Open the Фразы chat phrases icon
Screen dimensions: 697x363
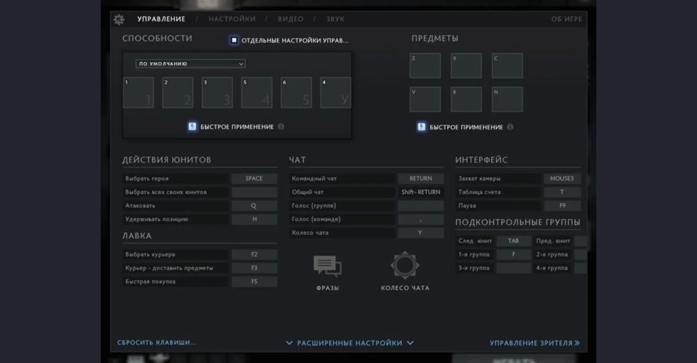pyautogui.click(x=328, y=267)
